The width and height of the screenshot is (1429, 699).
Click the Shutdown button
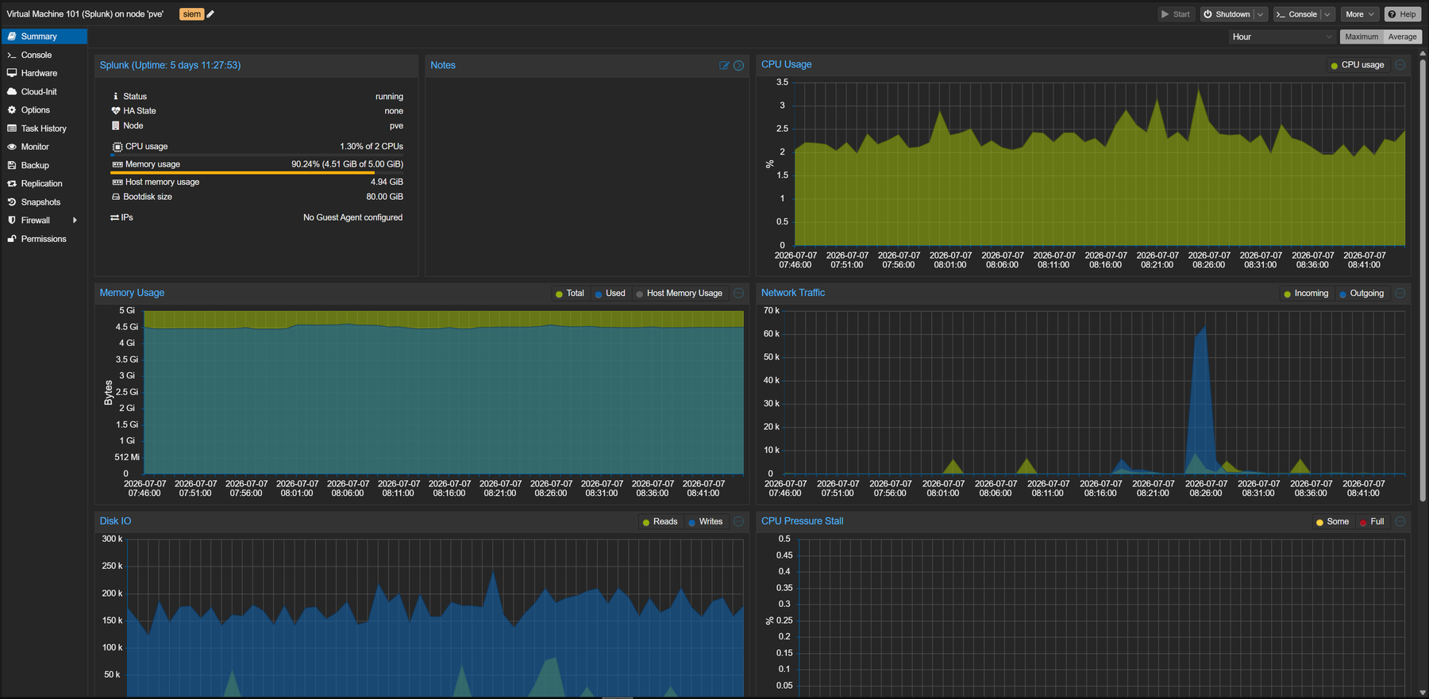click(x=1227, y=14)
